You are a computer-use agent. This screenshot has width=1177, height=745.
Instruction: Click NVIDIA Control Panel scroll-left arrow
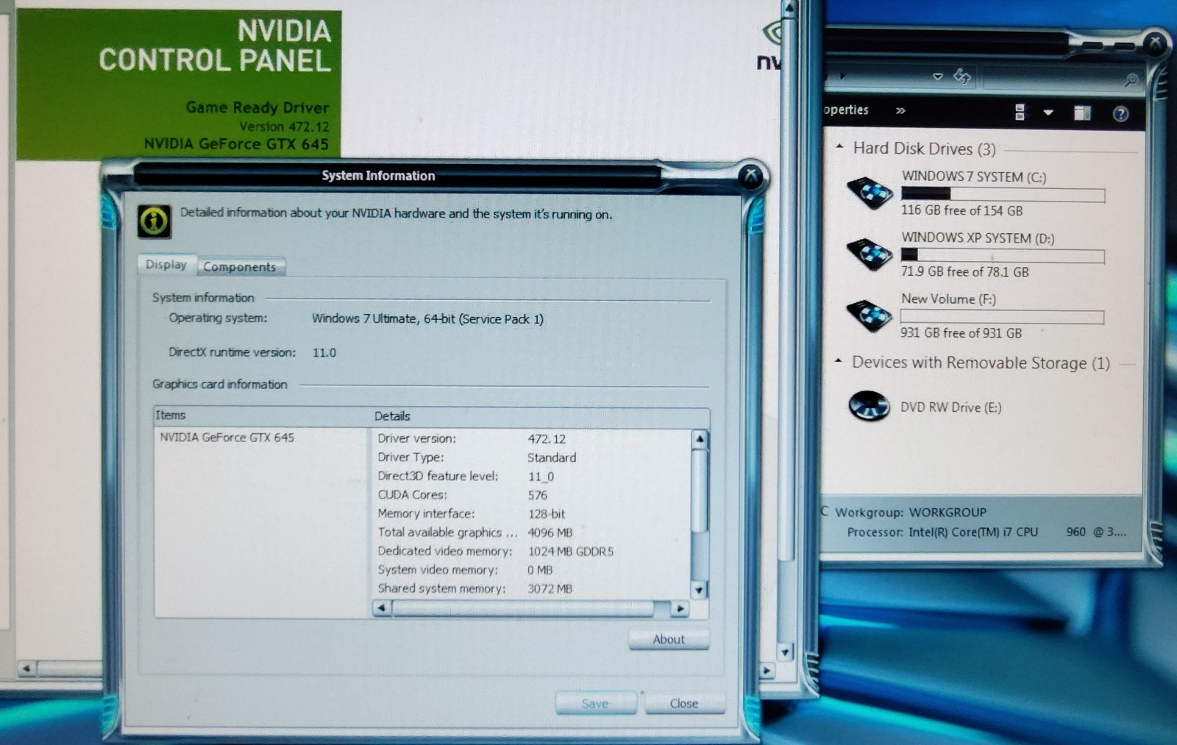click(26, 669)
